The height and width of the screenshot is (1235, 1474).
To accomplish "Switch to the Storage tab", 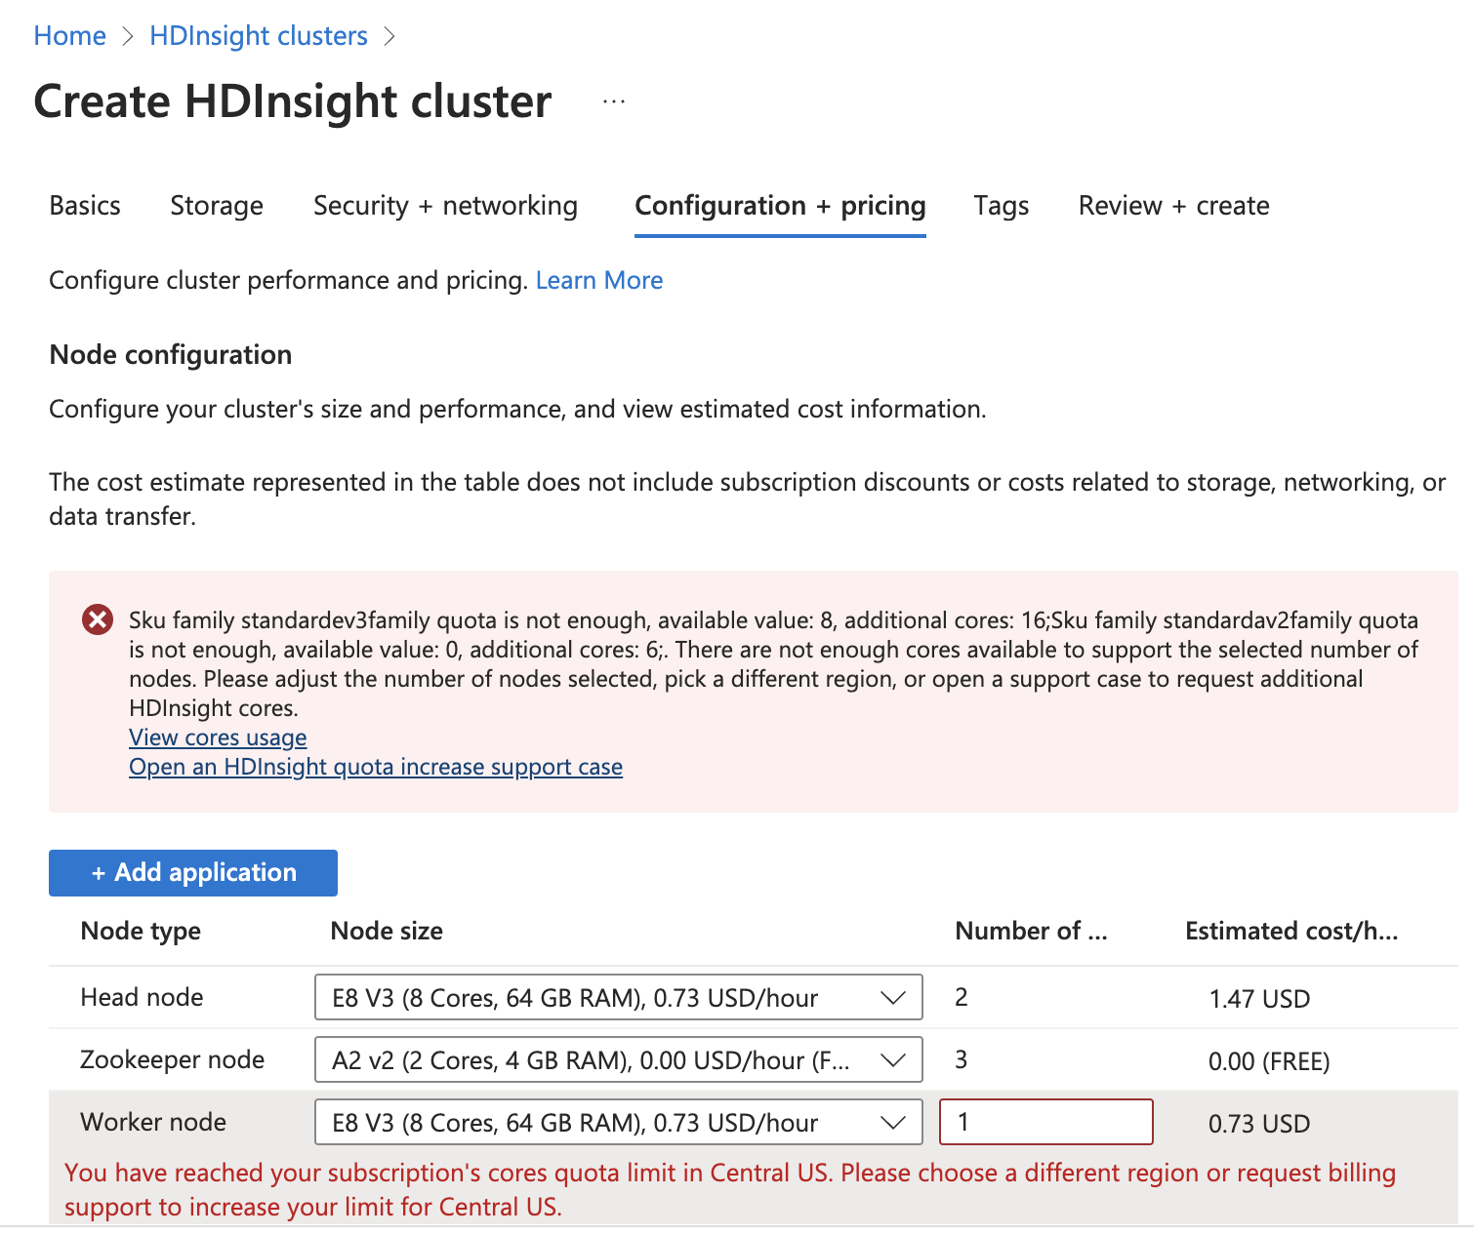I will [217, 206].
